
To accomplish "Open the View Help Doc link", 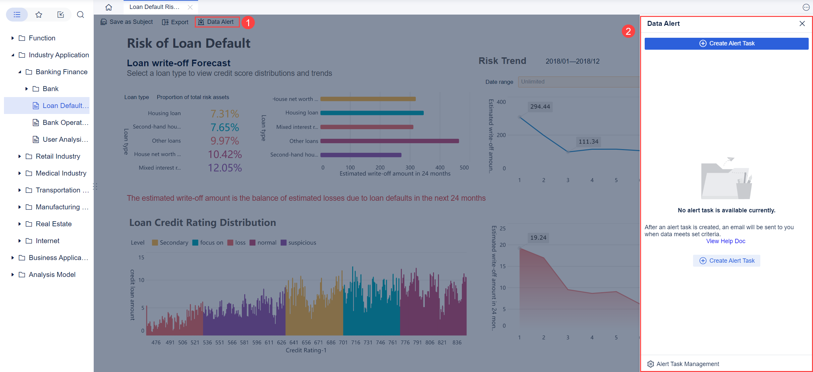I will pyautogui.click(x=726, y=241).
